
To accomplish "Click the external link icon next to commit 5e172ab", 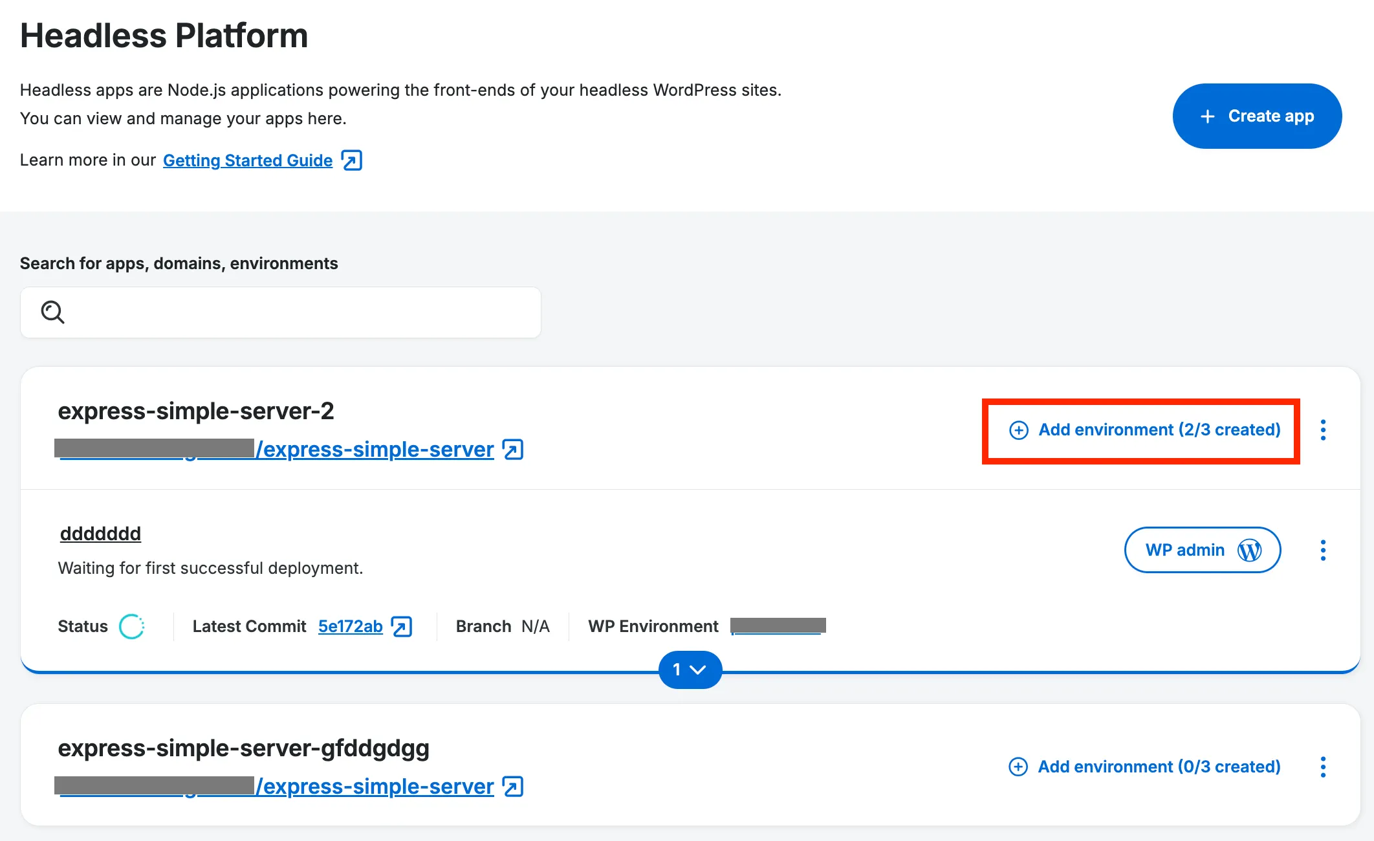I will coord(401,626).
